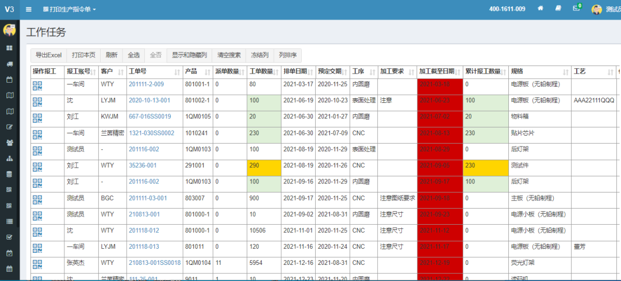The width and height of the screenshot is (621, 281).
Task: Sort by the 产品 column
Action: click(x=198, y=71)
